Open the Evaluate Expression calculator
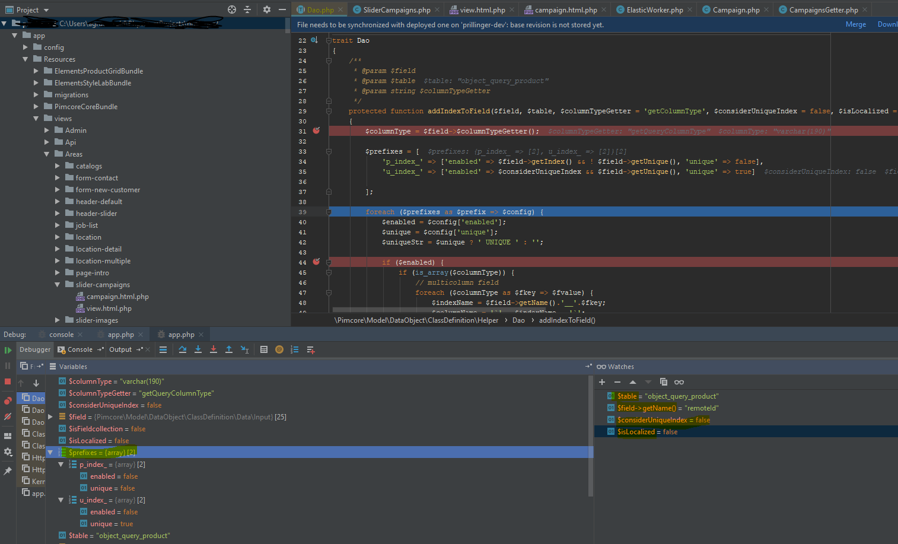 (264, 349)
